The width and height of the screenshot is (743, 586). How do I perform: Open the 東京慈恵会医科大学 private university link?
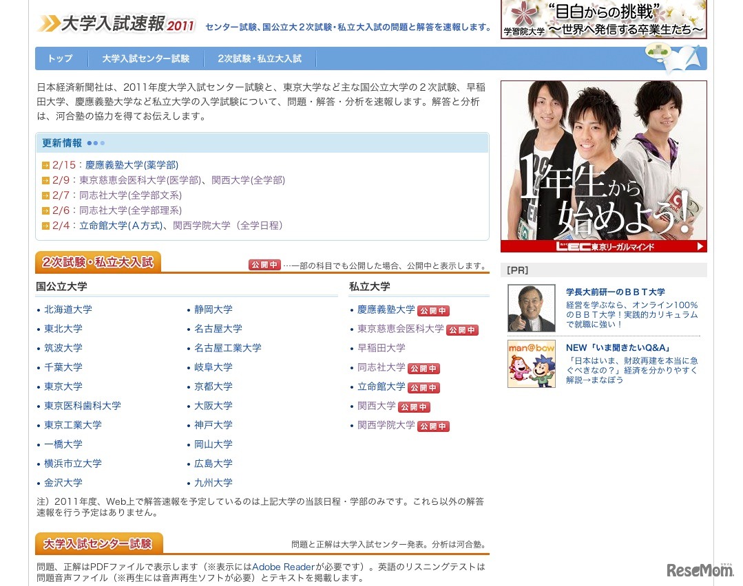[x=400, y=329]
